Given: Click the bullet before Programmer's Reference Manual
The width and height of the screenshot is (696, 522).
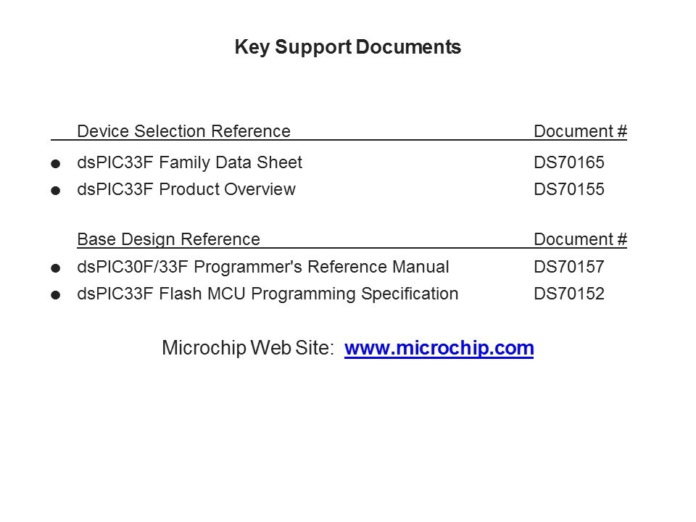Looking at the screenshot, I should (x=56, y=269).
